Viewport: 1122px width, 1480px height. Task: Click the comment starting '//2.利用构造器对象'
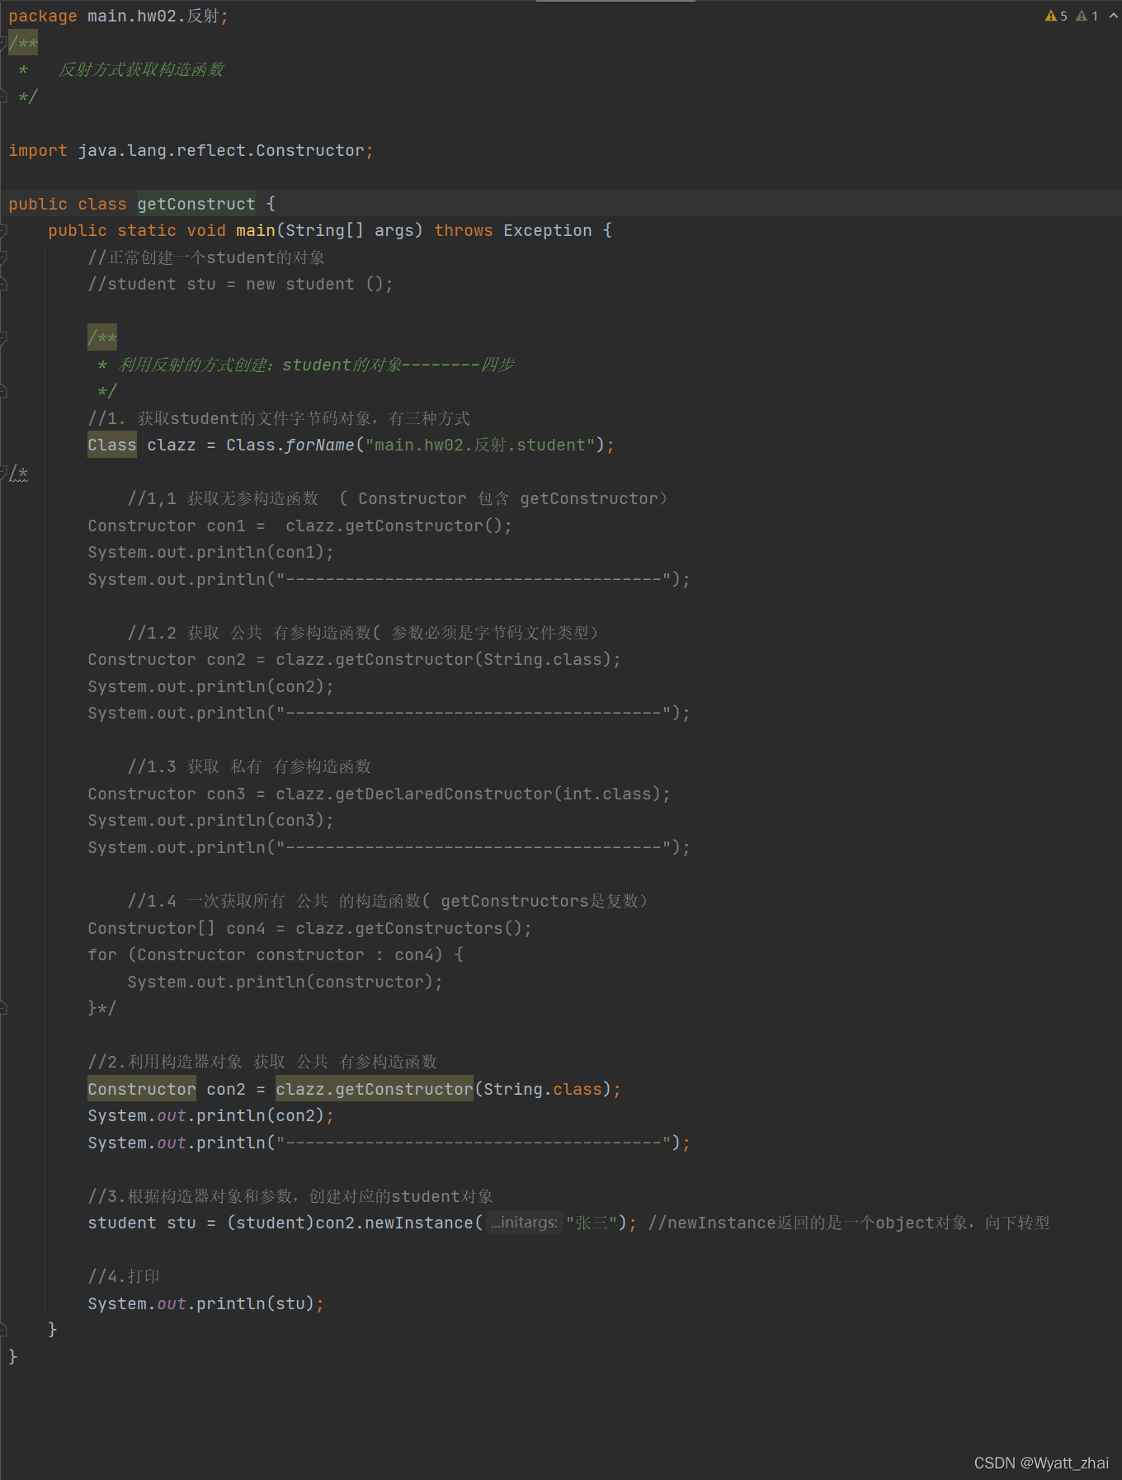tap(262, 1062)
